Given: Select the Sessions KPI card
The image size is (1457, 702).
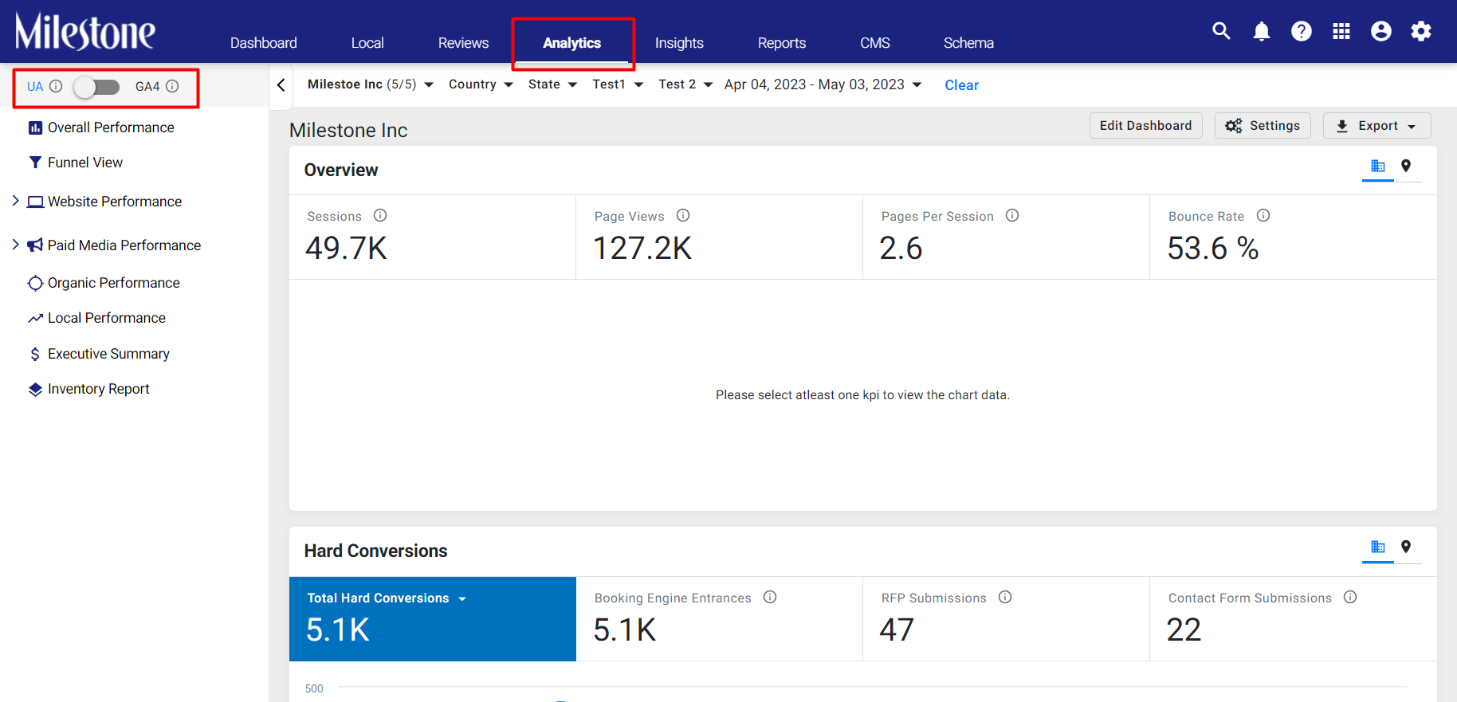Looking at the screenshot, I should 433,237.
